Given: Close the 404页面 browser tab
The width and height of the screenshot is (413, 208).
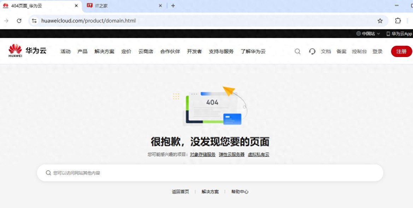Looking at the screenshot, I should click(x=76, y=6).
